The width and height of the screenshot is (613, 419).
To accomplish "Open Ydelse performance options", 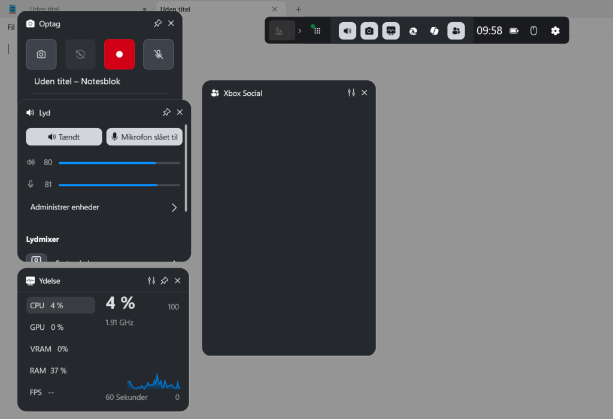I will [151, 281].
